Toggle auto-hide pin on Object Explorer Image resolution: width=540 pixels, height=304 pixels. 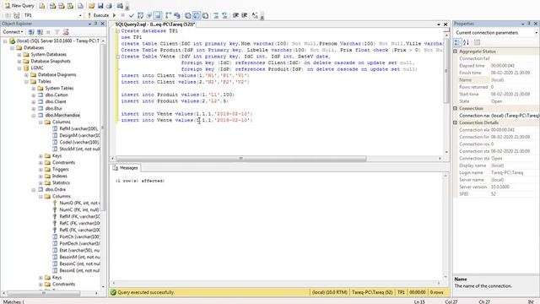(x=95, y=24)
